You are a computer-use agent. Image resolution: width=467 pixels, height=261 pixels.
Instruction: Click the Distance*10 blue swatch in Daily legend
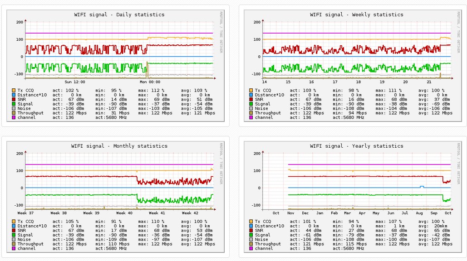click(14, 95)
